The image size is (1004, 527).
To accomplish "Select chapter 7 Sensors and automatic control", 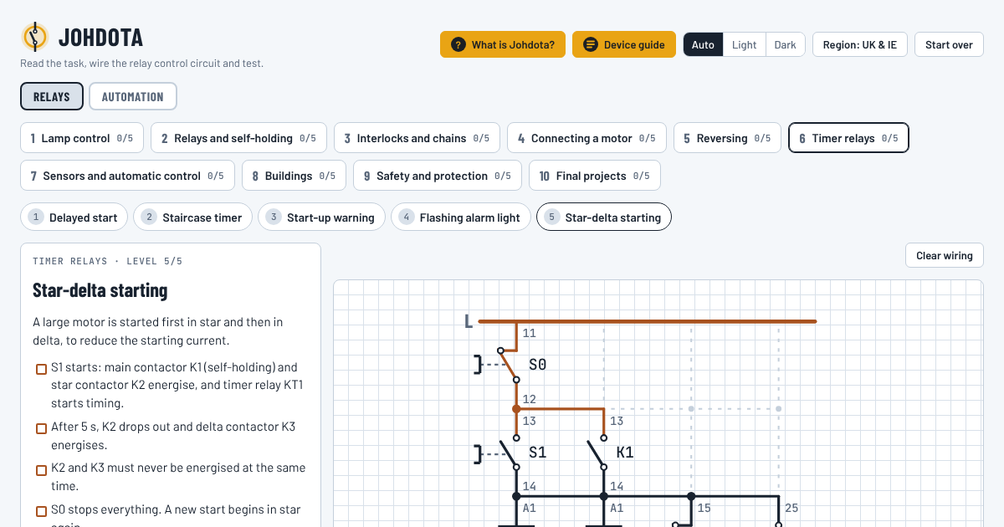I will pos(127,176).
